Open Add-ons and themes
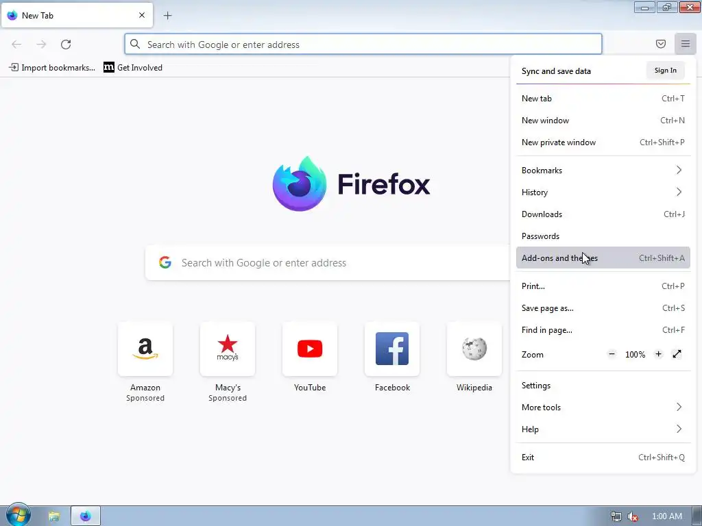Screen dimensions: 702x526 (x=603, y=258)
